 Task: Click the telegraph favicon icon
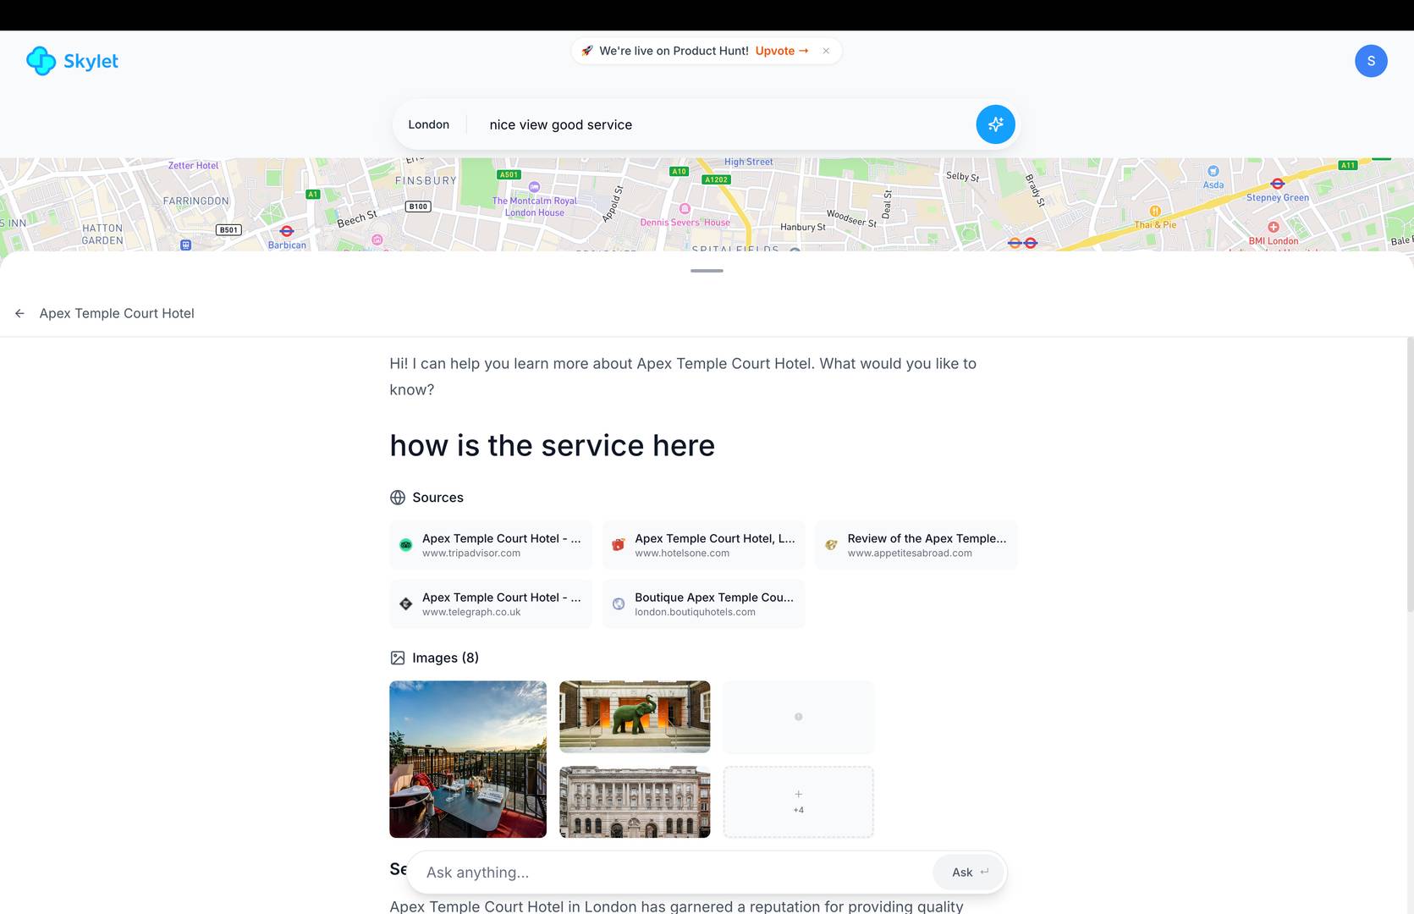pyautogui.click(x=406, y=603)
